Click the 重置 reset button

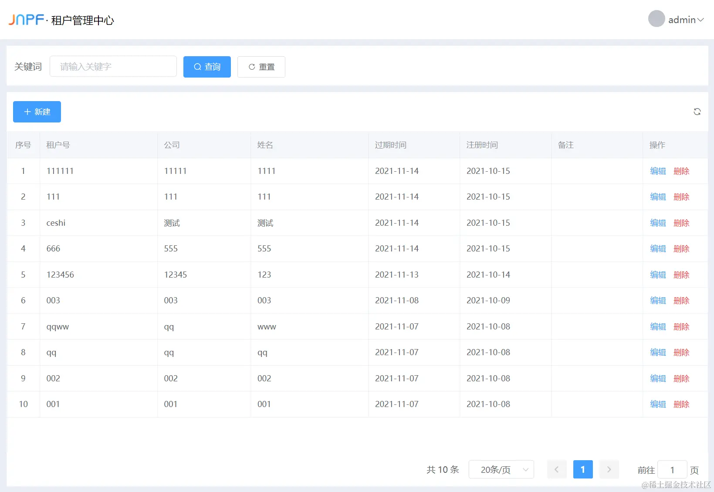coord(261,67)
